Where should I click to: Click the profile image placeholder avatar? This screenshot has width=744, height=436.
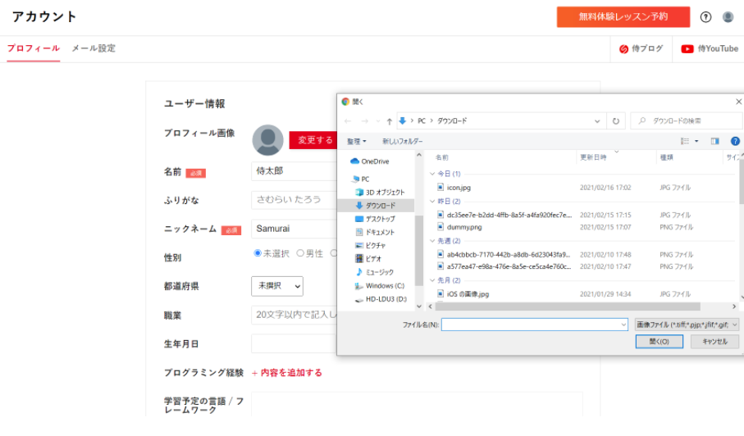coord(267,140)
